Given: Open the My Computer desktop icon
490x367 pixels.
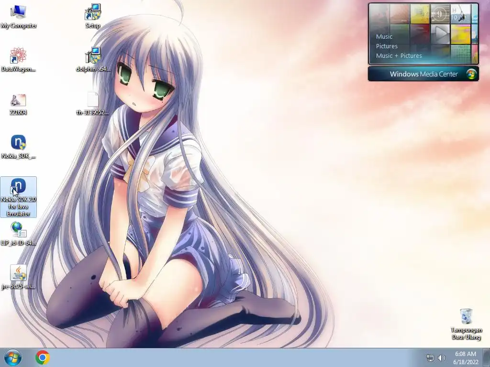Looking at the screenshot, I should point(18,17).
